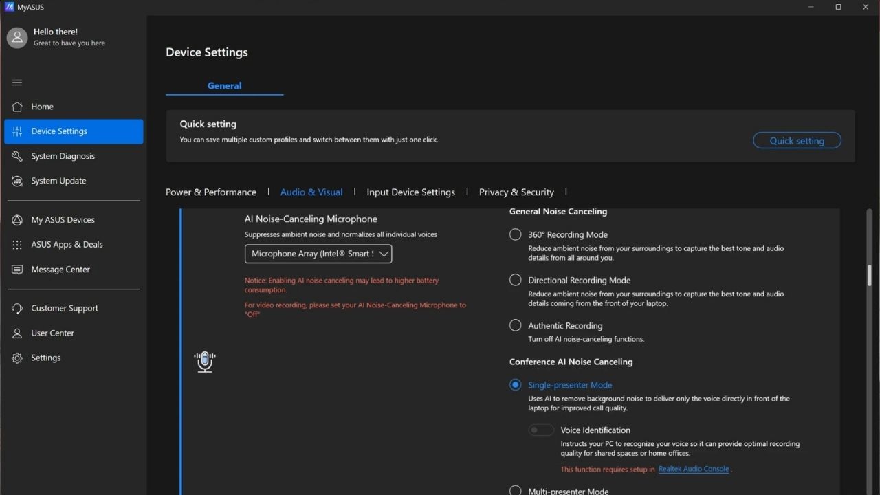This screenshot has height=495, width=880.
Task: Click the vertical scrollbar thumb
Action: point(869,275)
